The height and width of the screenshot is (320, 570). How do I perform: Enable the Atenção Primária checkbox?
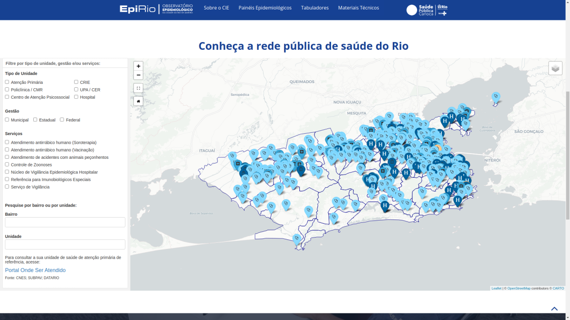click(x=7, y=82)
